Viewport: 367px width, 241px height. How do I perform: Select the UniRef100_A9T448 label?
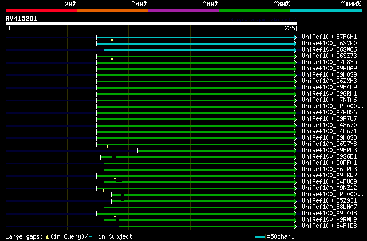[329, 213]
